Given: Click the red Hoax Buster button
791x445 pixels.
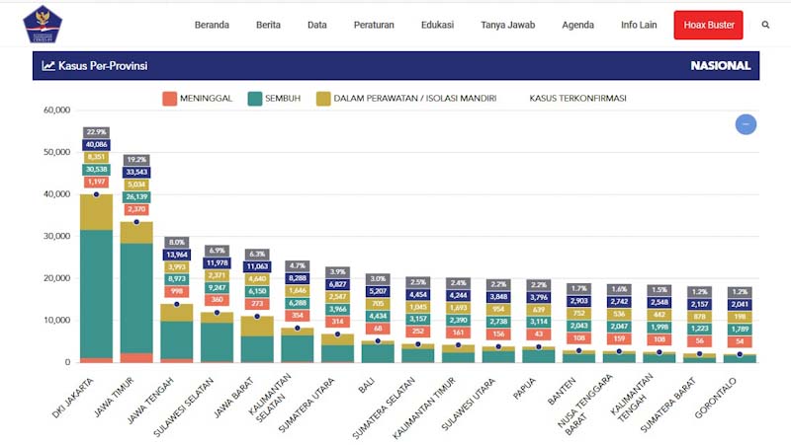Looking at the screenshot, I should pos(708,25).
